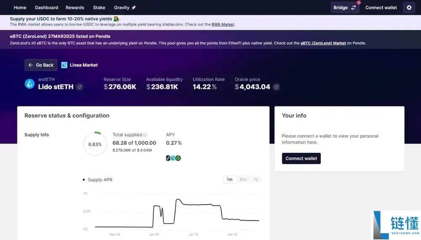The width and height of the screenshot is (421, 240).
Task: Click the Bridge button in header
Action: (344, 8)
